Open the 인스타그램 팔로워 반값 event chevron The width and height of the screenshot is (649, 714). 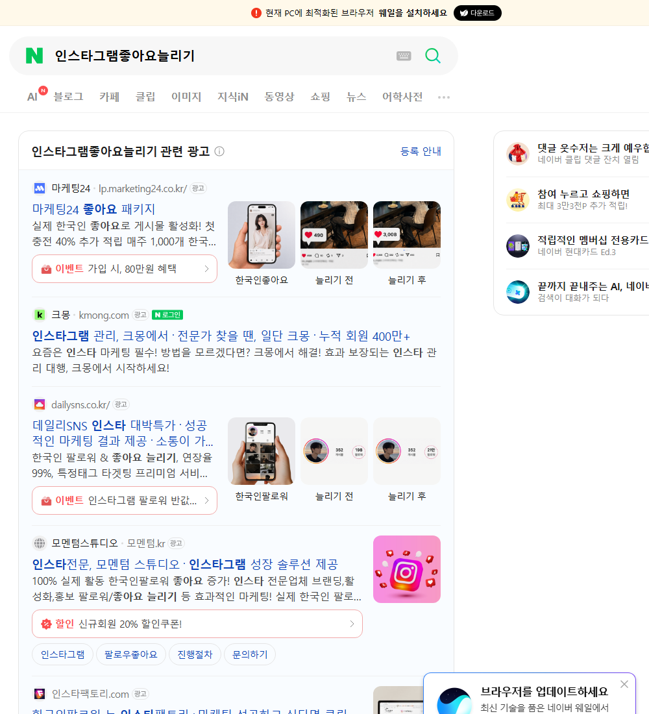coord(207,500)
